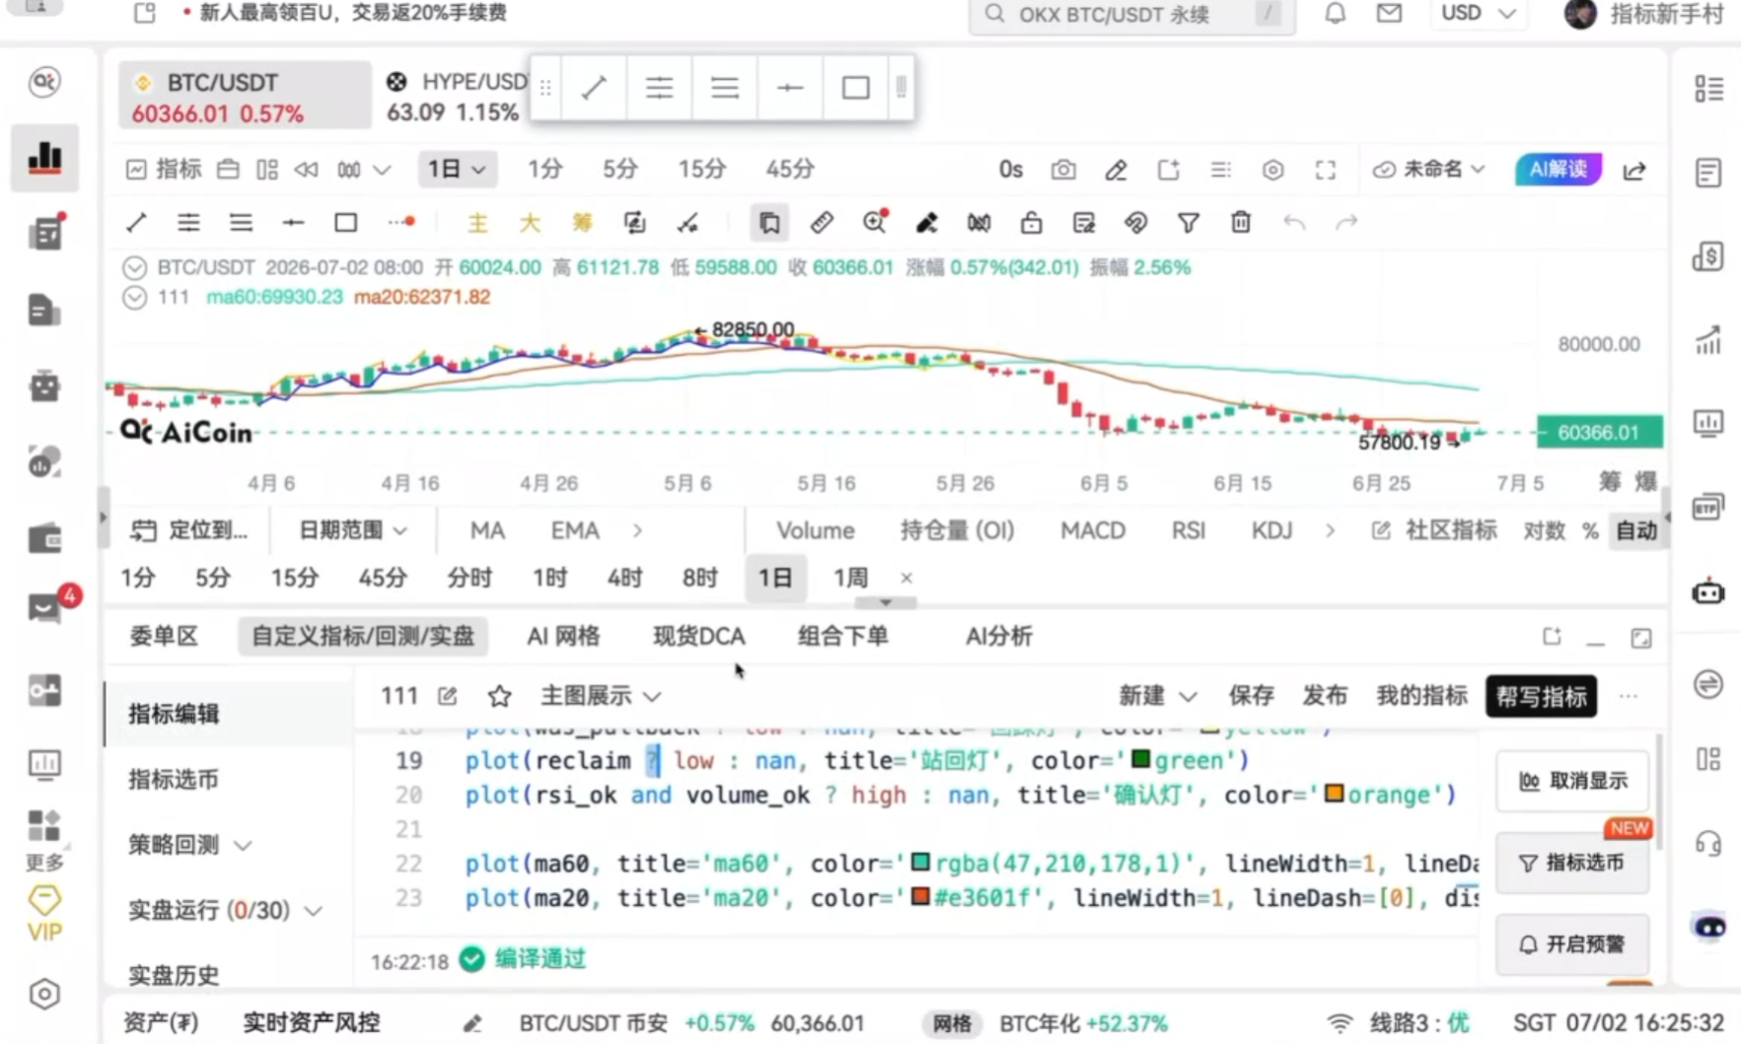Toggle 爆 liquidation display on chart axis
Image resolution: width=1741 pixels, height=1044 pixels.
pos(1645,481)
